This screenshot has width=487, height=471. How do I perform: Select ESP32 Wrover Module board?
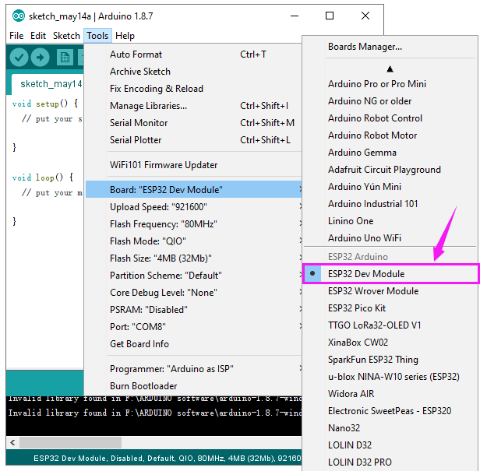pos(390,290)
